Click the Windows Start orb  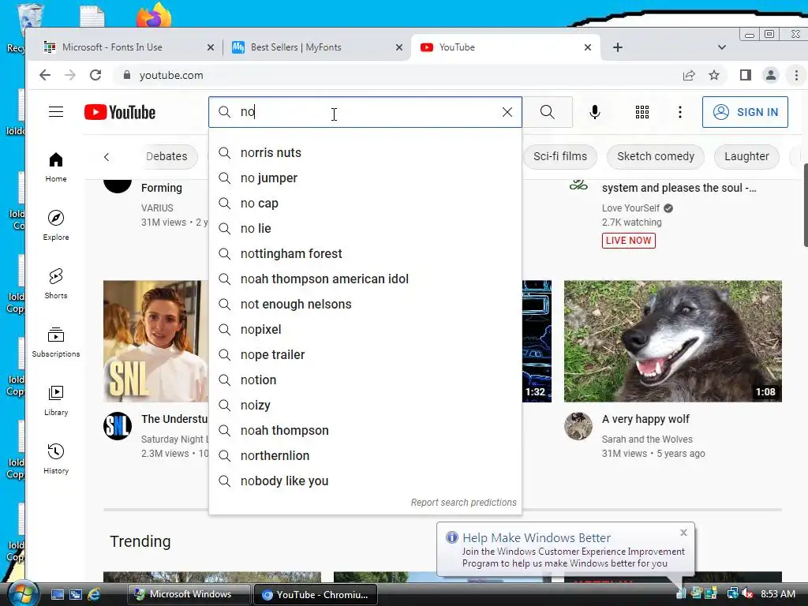(x=21, y=594)
